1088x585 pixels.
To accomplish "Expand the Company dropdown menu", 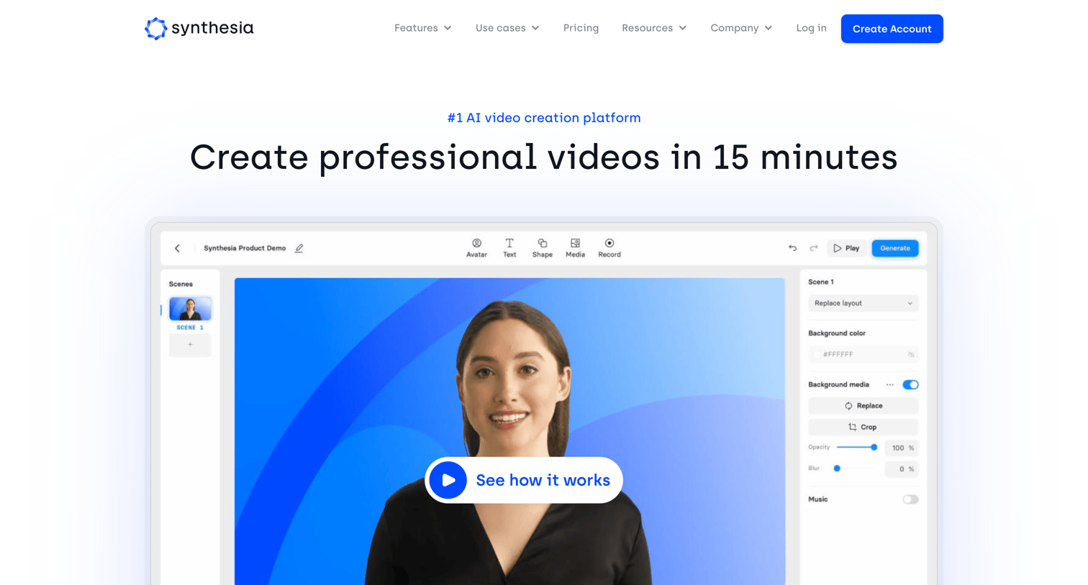I will click(x=741, y=28).
